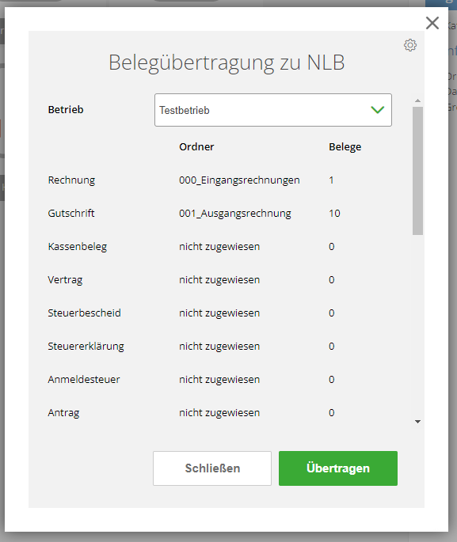
Task: Click 'nicht zugewiesen' for Vertrag
Action: click(x=219, y=279)
